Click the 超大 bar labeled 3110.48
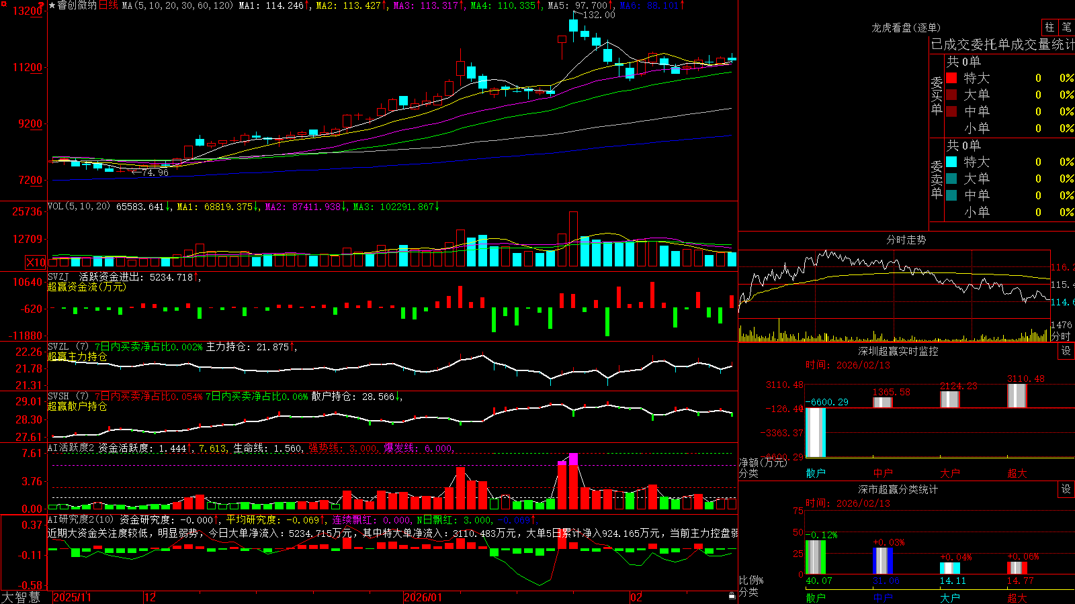 click(1017, 395)
